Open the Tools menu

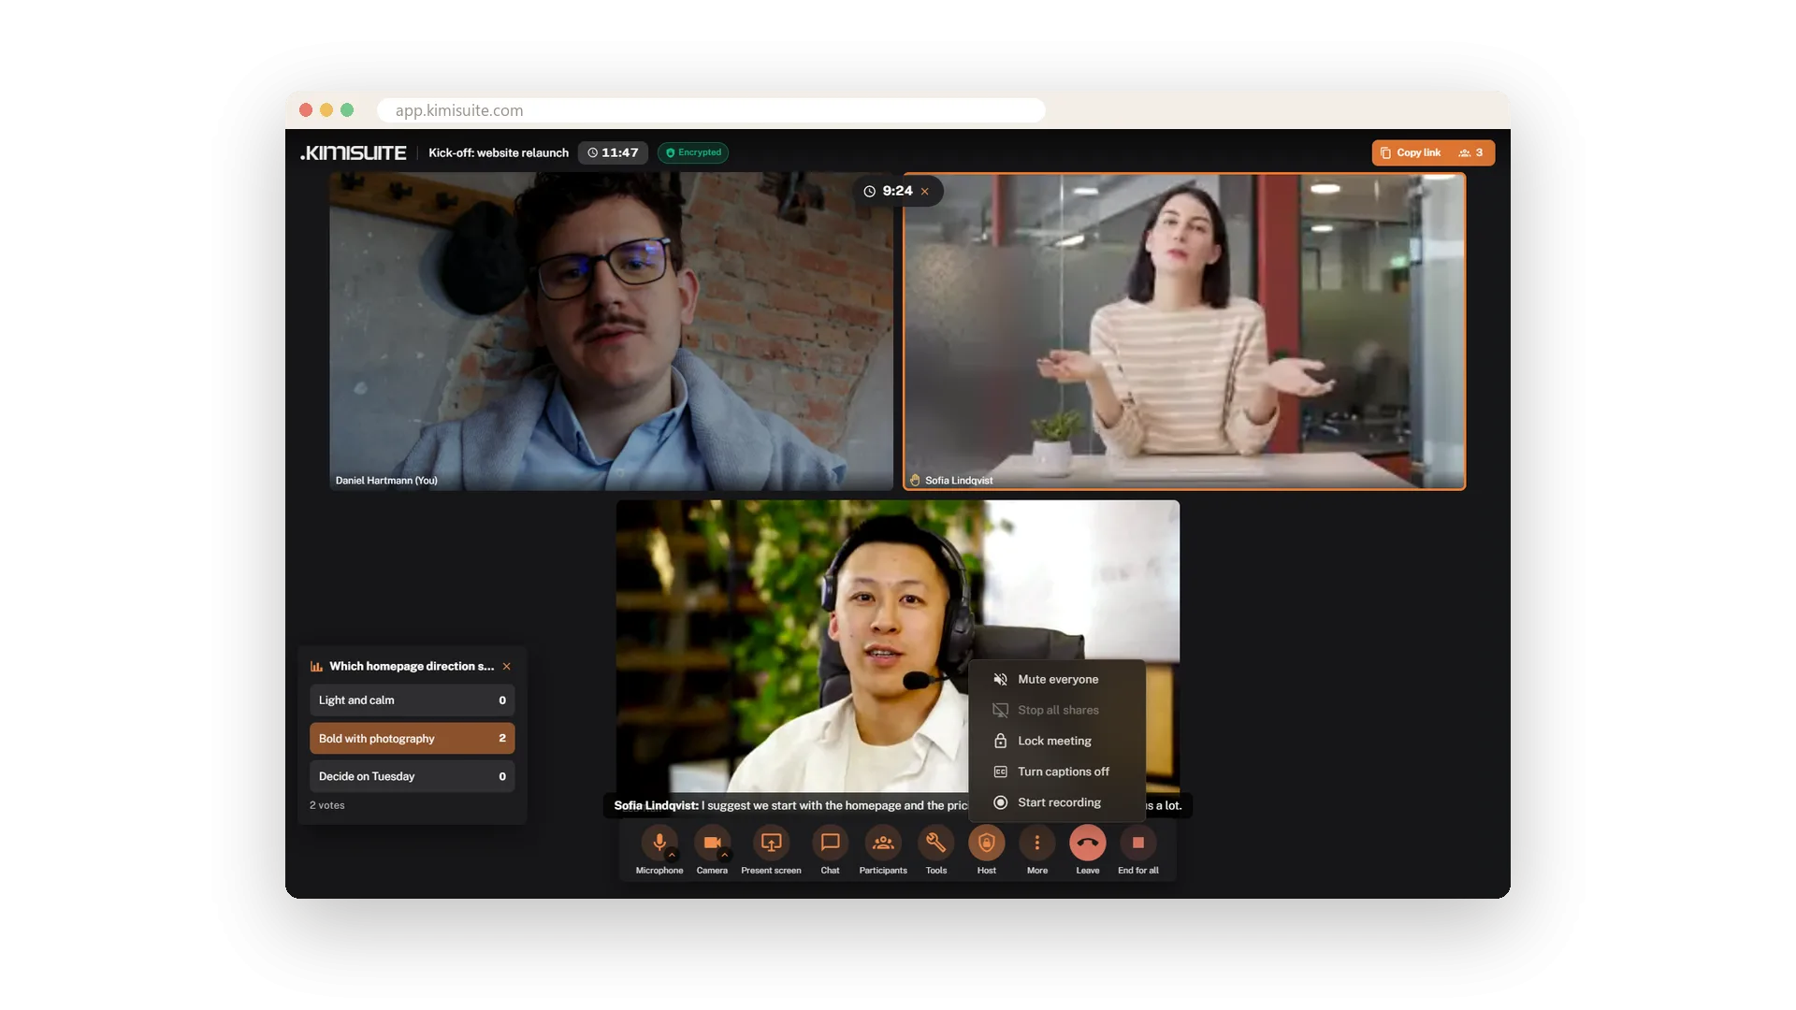pos(936,843)
